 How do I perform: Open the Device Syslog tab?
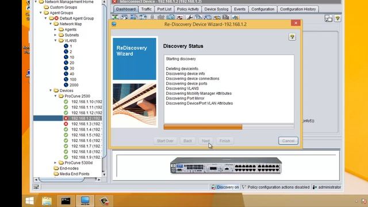216,9
